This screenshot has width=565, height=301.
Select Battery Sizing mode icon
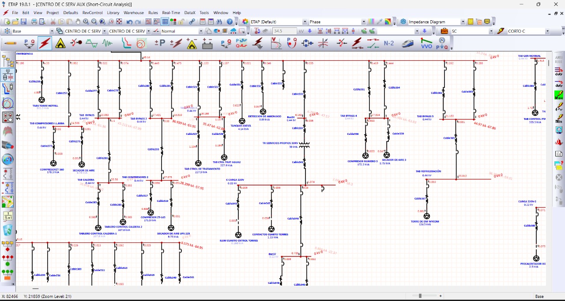(x=207, y=43)
